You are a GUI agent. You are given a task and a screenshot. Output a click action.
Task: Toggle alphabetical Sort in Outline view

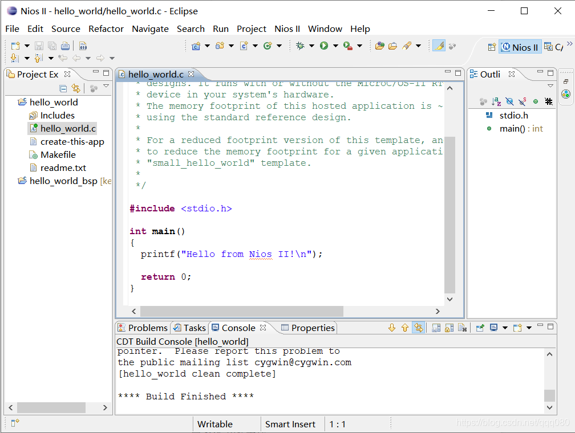[x=496, y=101]
